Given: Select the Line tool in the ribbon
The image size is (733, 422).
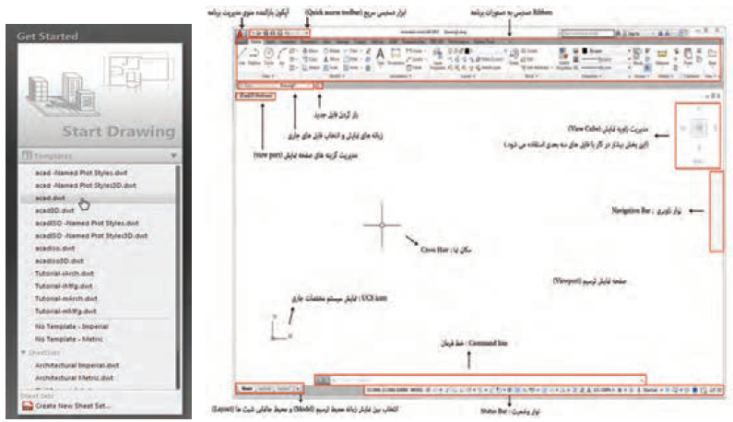Looking at the screenshot, I should coord(242,56).
